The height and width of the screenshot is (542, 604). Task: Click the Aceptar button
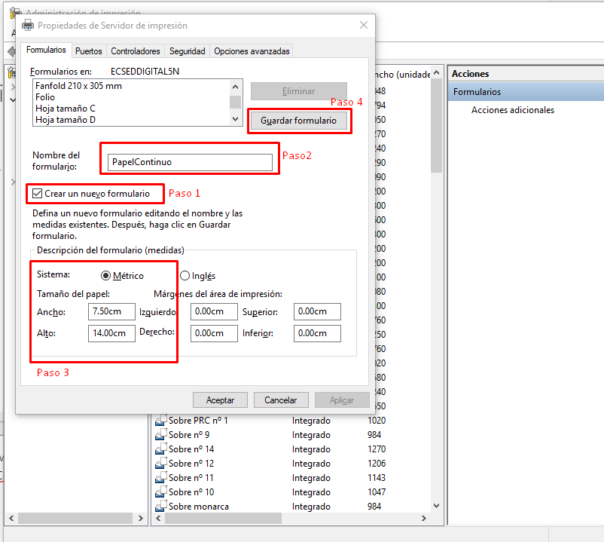pyautogui.click(x=220, y=400)
